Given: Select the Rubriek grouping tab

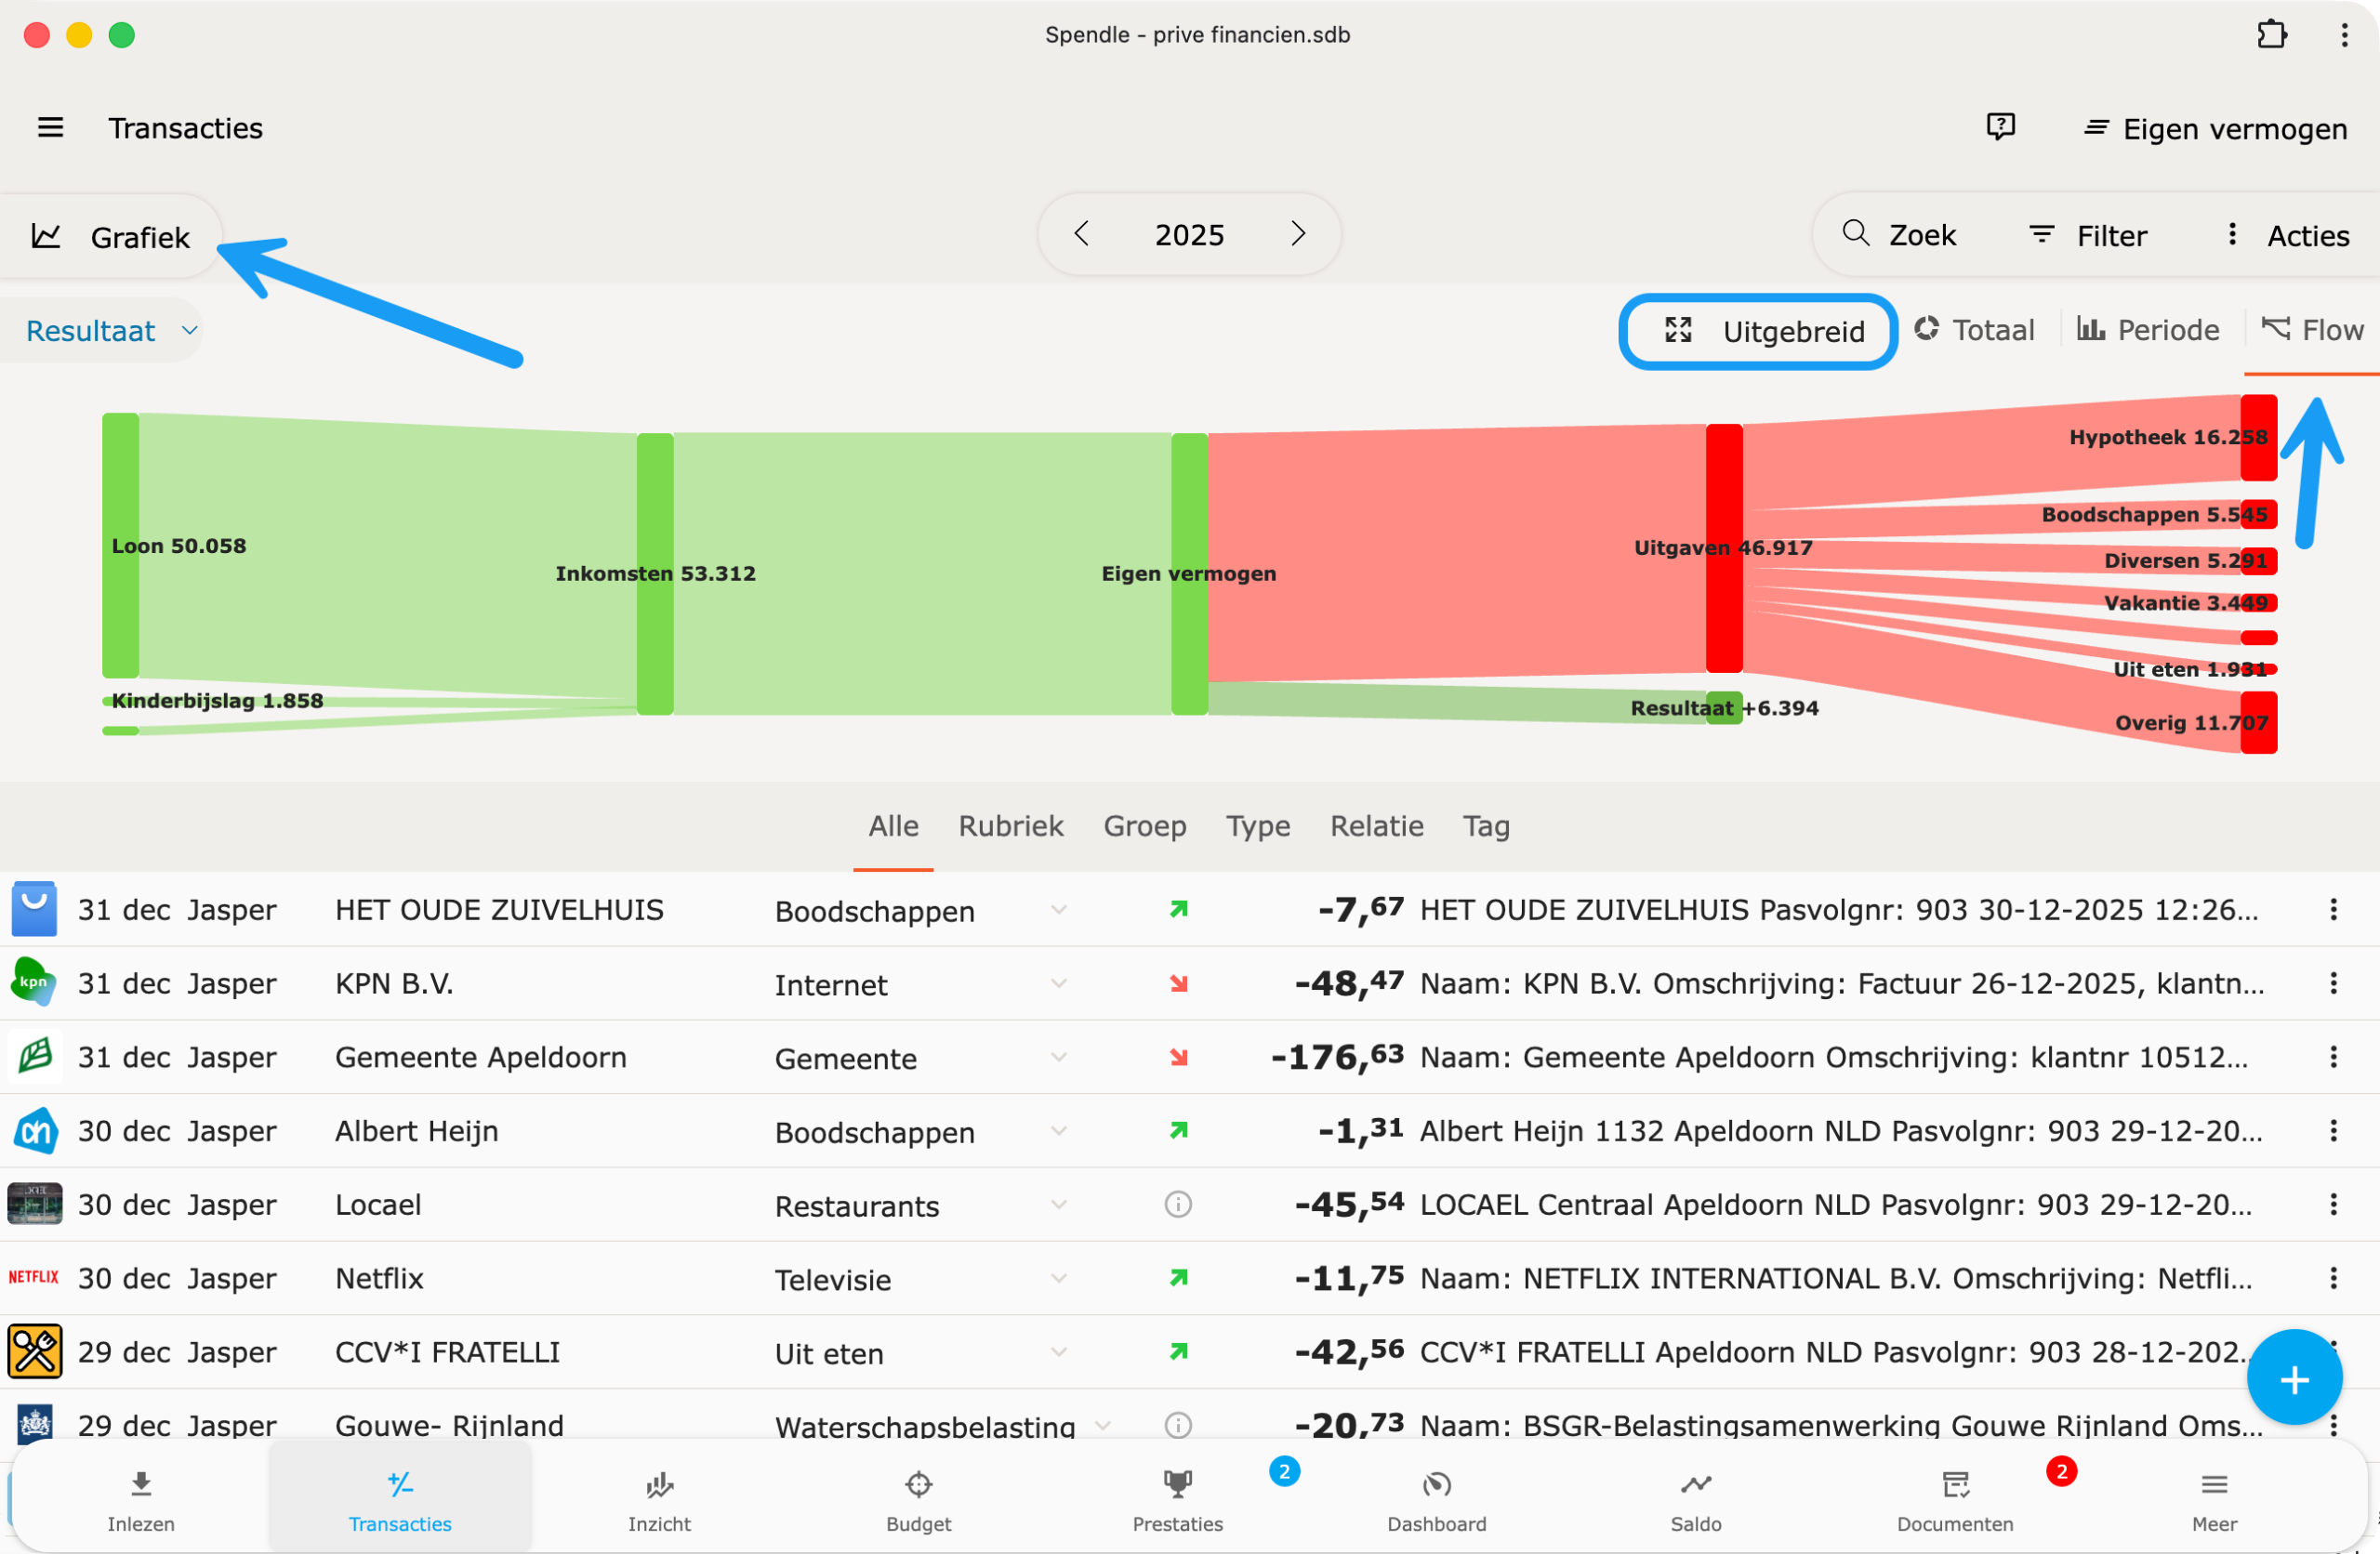Looking at the screenshot, I should pyautogui.click(x=1011, y=826).
